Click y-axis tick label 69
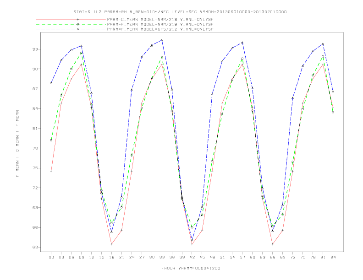The width and height of the screenshot is (363, 280). point(35,208)
